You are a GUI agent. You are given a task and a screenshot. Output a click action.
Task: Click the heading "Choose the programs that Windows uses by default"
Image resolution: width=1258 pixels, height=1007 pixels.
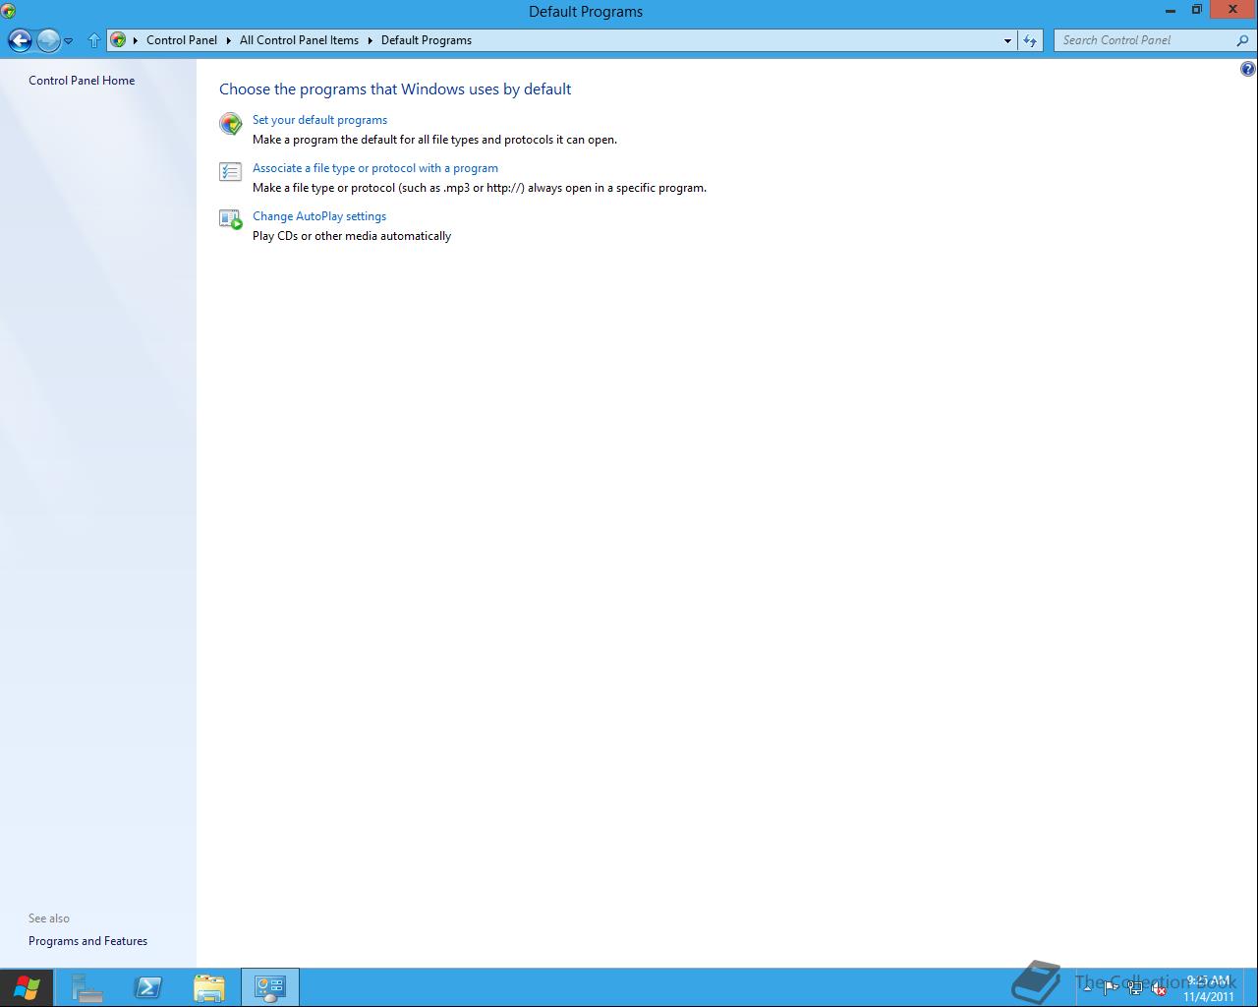395,89
